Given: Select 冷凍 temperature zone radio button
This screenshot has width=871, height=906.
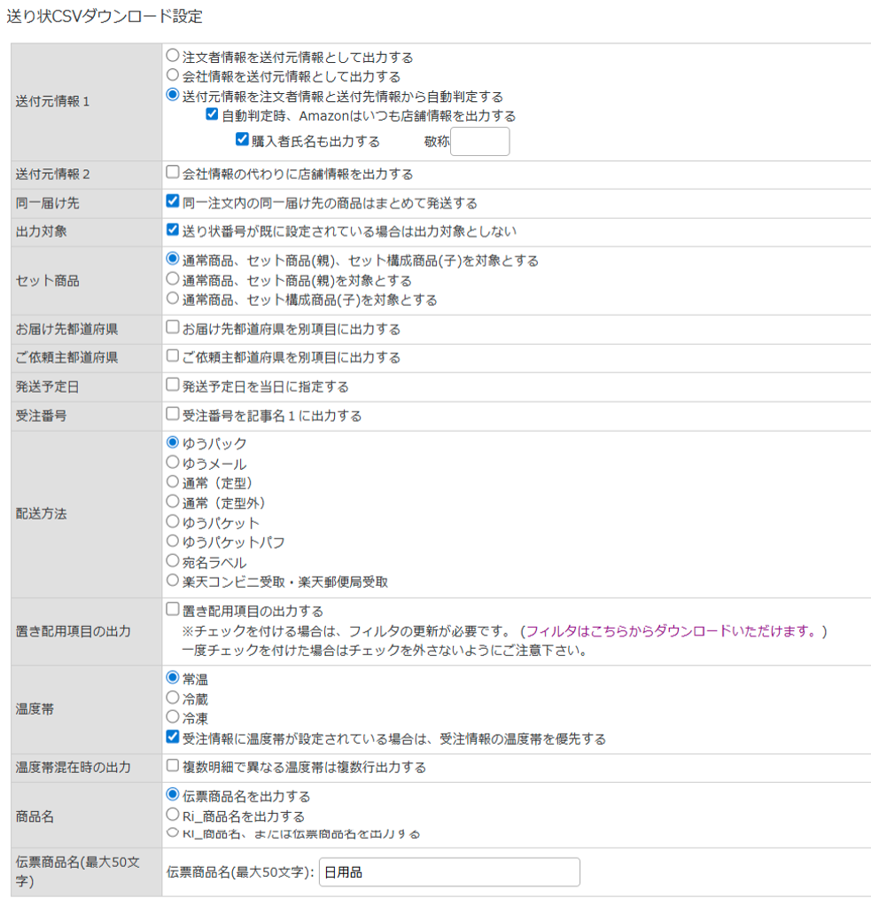Looking at the screenshot, I should [173, 717].
